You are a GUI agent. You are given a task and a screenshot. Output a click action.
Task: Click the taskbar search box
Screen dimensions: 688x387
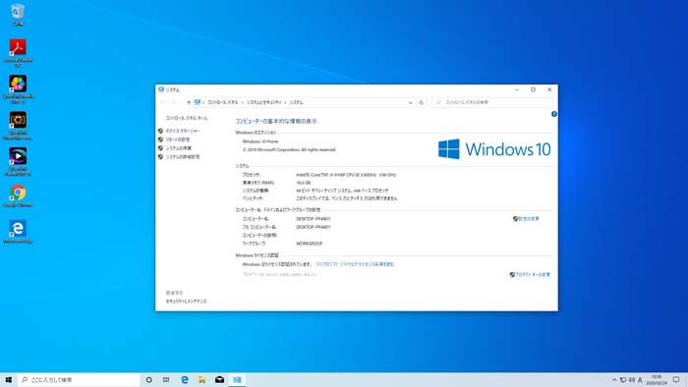79,379
